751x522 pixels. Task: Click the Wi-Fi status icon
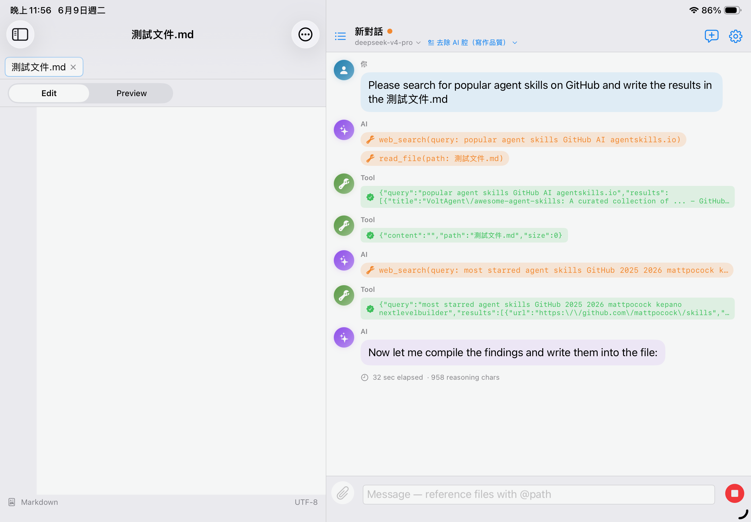click(693, 10)
